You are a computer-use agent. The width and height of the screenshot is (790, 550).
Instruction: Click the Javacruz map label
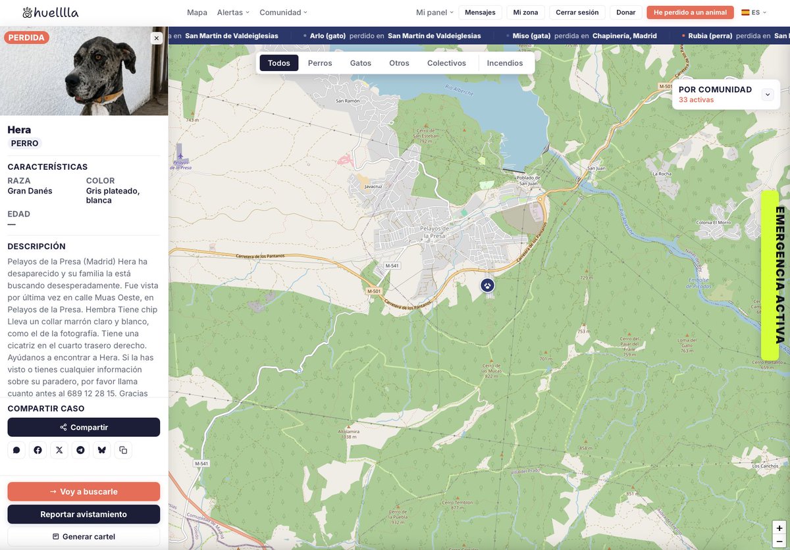coord(373,186)
